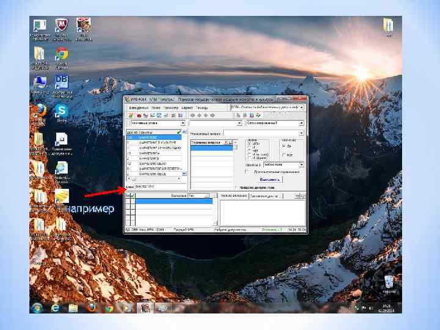Click the green check icon in the term list header
440x330 pixels.
point(178,132)
